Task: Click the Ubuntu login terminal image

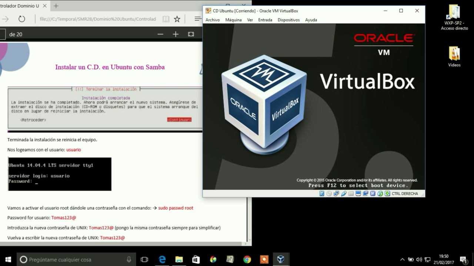Action: [60, 174]
